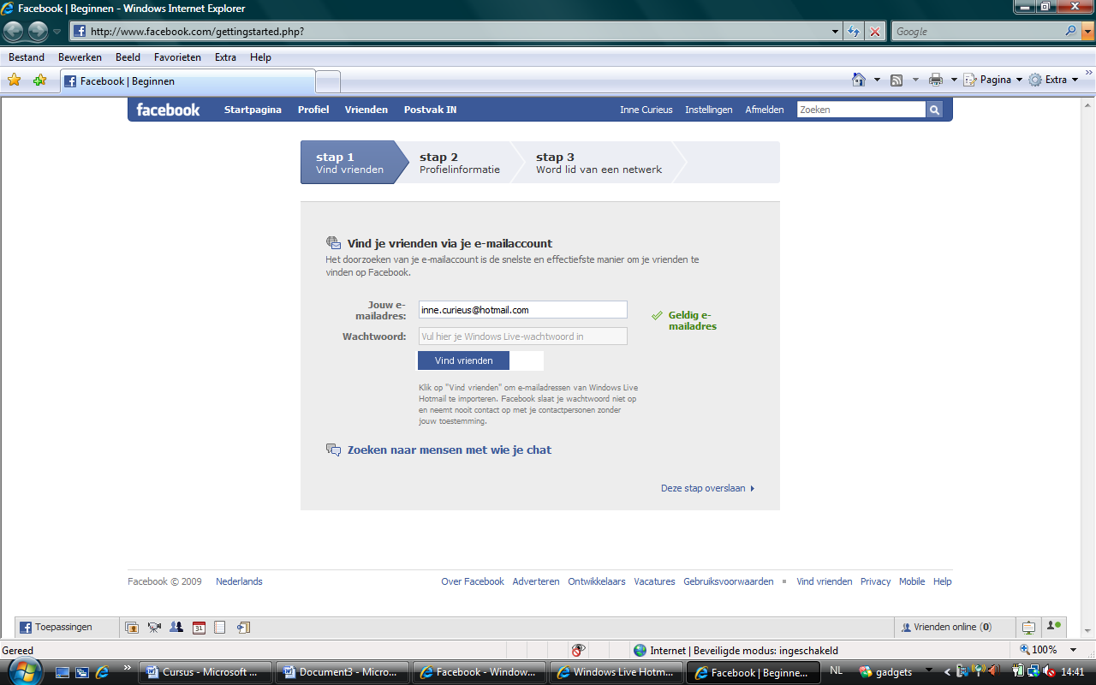
Task: Click the Facebook Zoeken search field
Action: click(x=861, y=110)
